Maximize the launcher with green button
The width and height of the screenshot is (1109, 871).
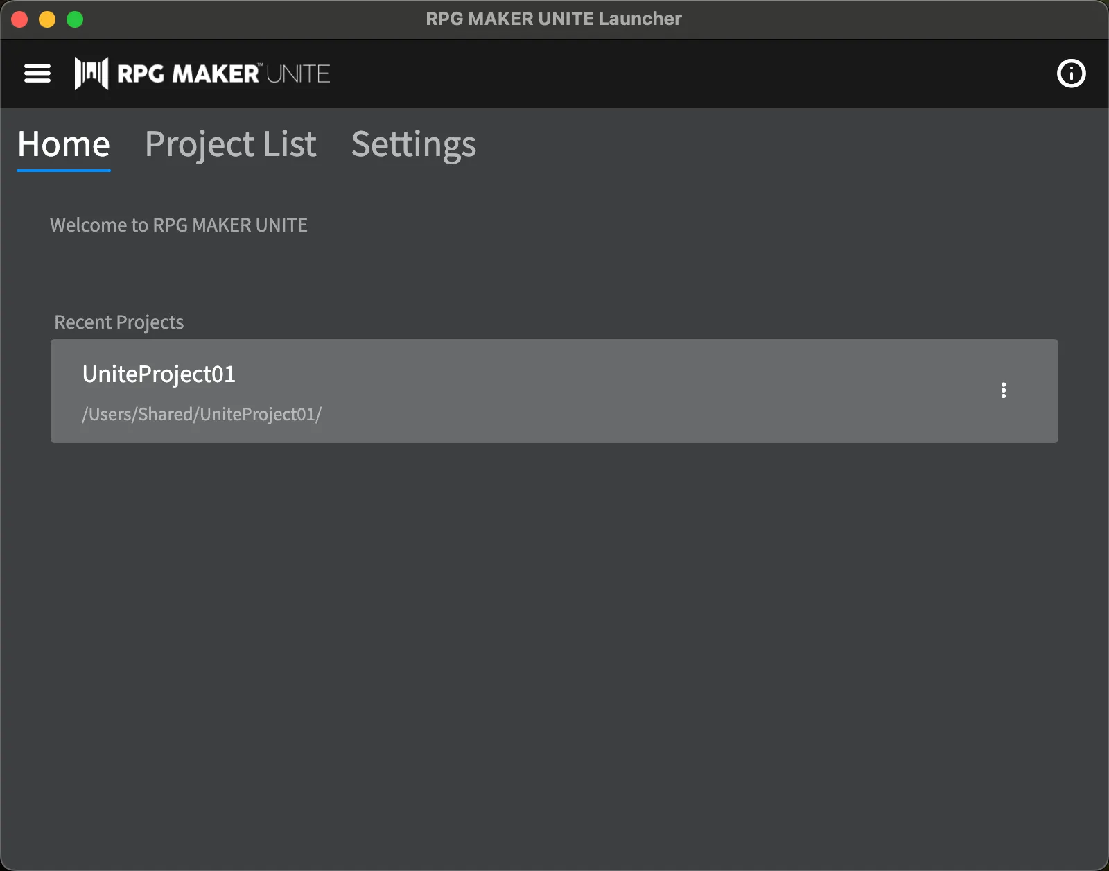75,19
